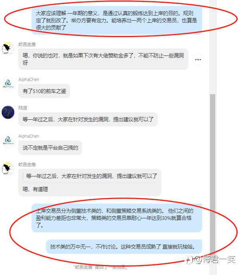Click the 撤回了一条消息 recall notice

click(x=101, y=267)
